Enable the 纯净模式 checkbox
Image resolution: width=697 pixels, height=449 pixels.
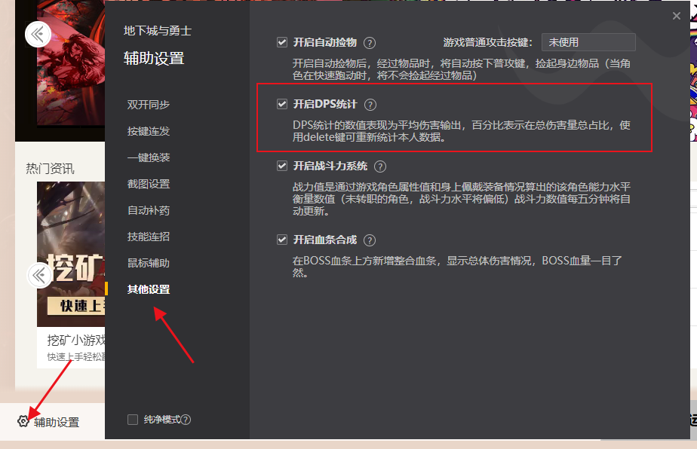tap(133, 420)
